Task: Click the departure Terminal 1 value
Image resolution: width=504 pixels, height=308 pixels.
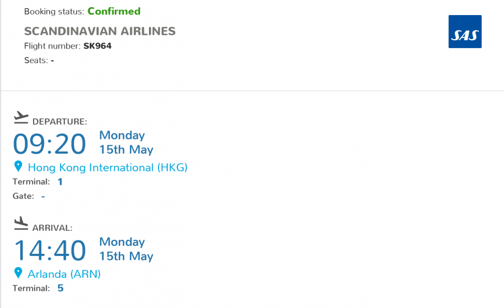Action: 60,182
